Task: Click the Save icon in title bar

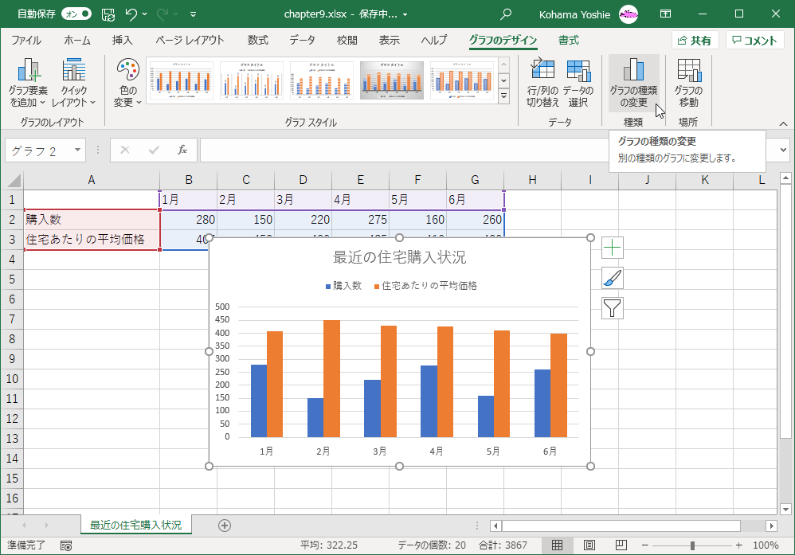Action: pos(108,14)
